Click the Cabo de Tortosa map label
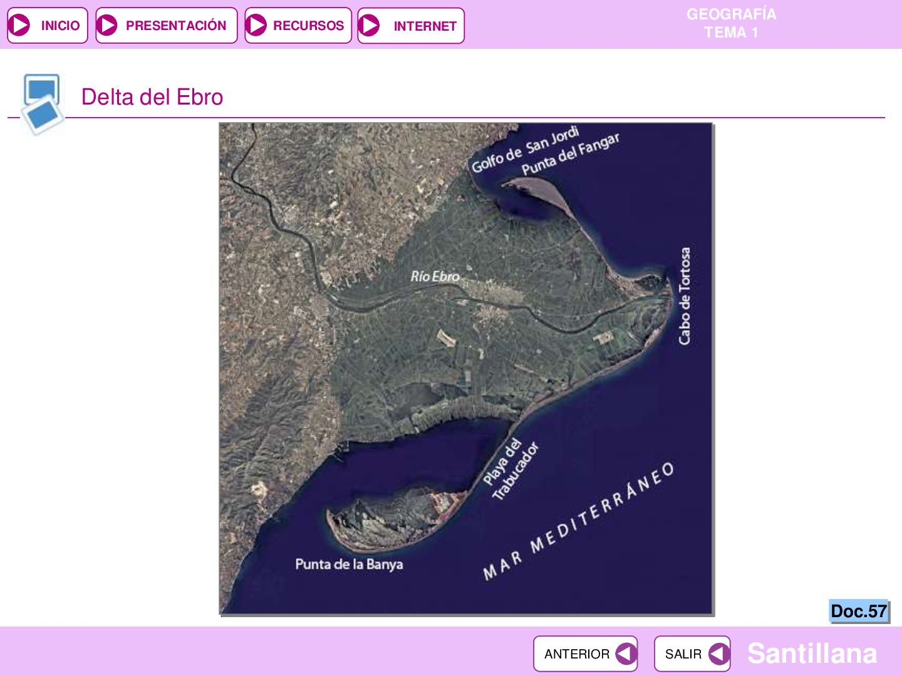Screen dimensions: 902x676 point(685,295)
